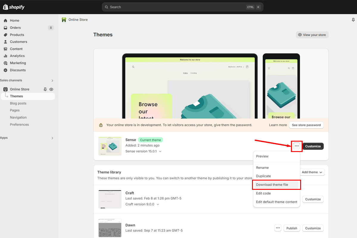Click the search magnifier icon
357x238 pixels.
107,7
